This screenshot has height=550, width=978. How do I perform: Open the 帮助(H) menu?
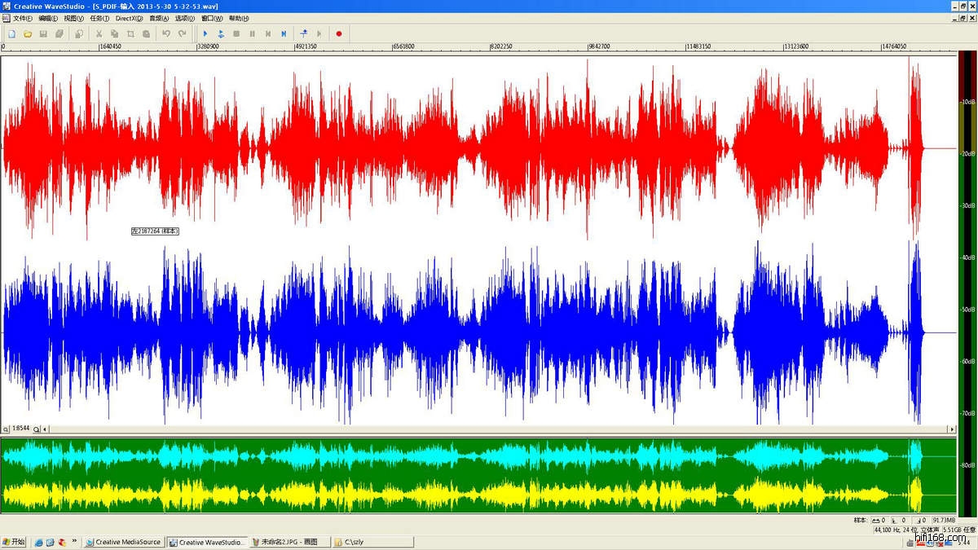239,18
